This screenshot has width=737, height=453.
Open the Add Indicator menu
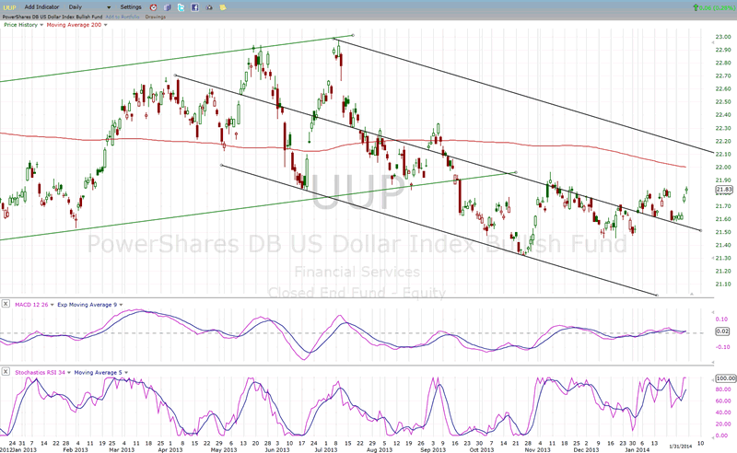pyautogui.click(x=41, y=7)
